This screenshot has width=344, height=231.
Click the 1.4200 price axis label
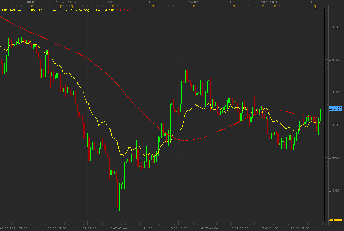(335, 92)
